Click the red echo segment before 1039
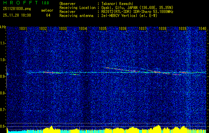This screenshot has width=209, height=133. click(177, 74)
